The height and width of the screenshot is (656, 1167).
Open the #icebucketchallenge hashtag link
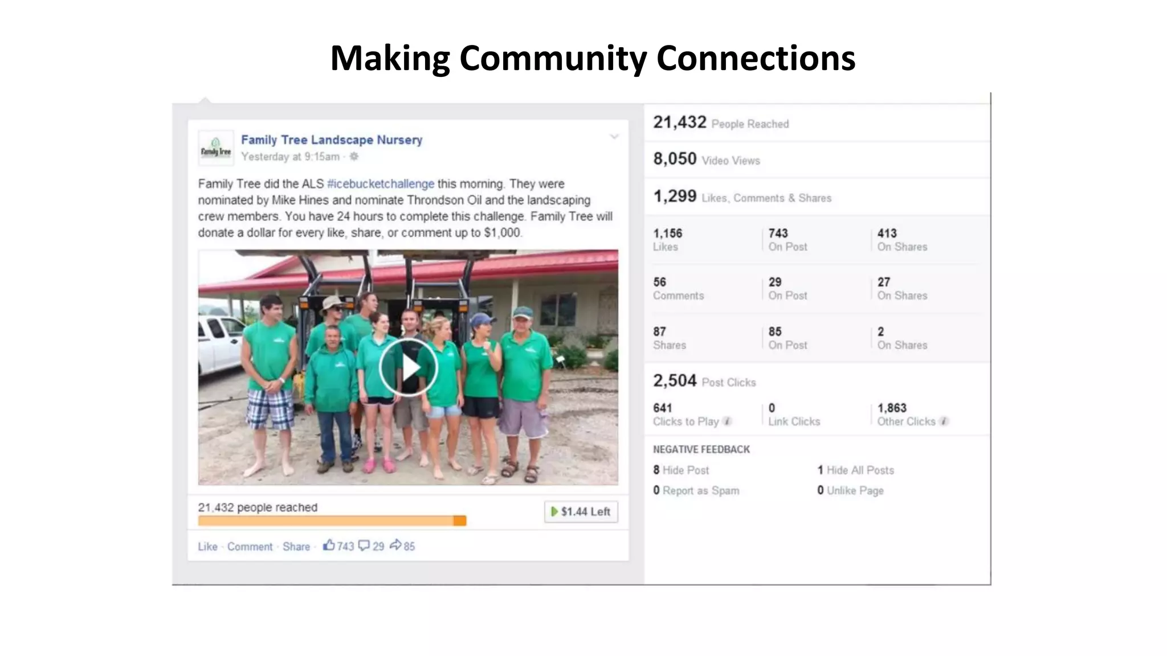381,184
